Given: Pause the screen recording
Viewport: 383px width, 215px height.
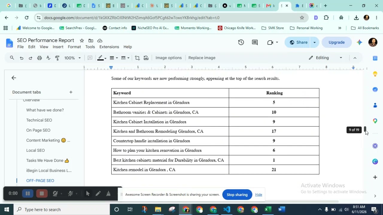Looking at the screenshot, I should tap(28, 193).
